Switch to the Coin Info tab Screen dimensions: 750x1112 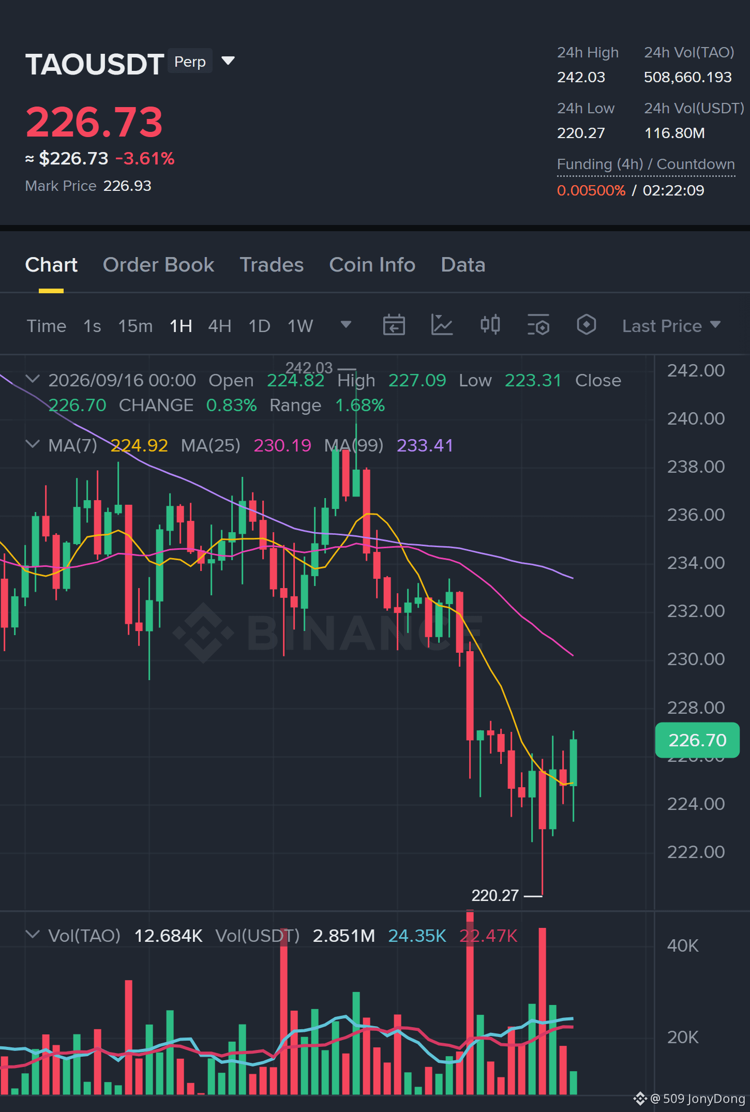(372, 265)
